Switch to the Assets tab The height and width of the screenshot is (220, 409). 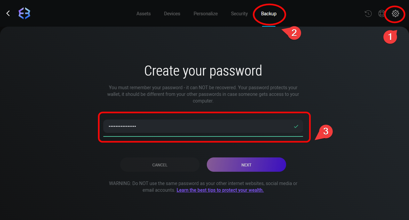pyautogui.click(x=144, y=14)
